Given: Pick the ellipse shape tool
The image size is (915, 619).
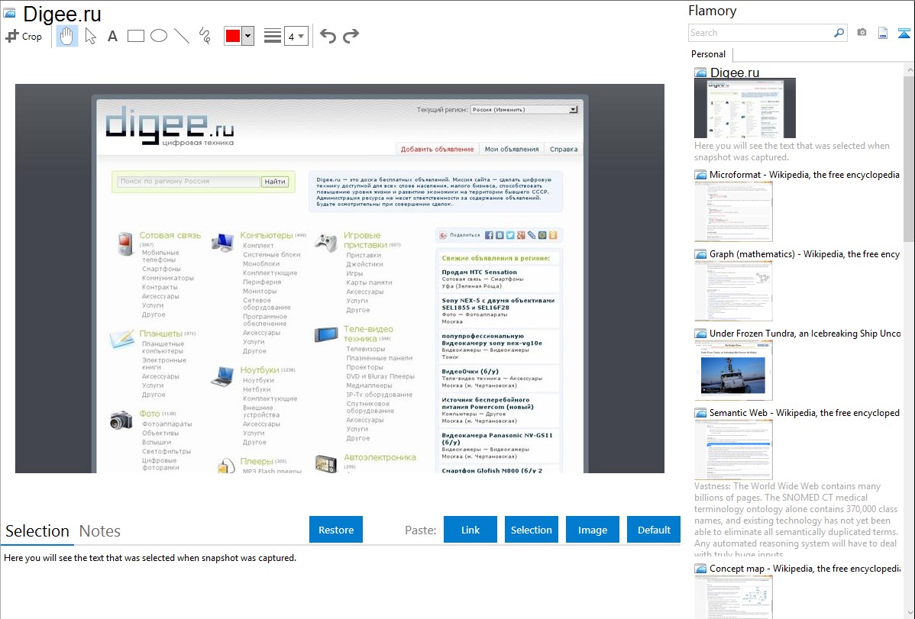Looking at the screenshot, I should coord(159,36).
